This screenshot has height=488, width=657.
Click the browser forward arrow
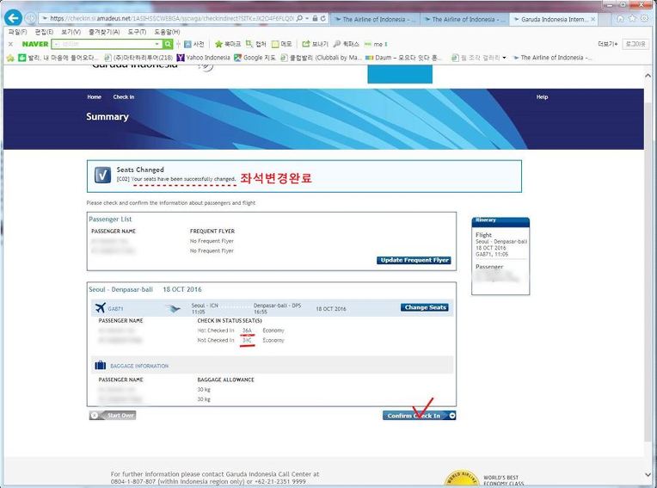tap(30, 18)
